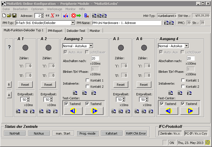The width and height of the screenshot is (212, 147).
Task: Click Reset button under A 1
Action: pyautogui.click(x=25, y=84)
